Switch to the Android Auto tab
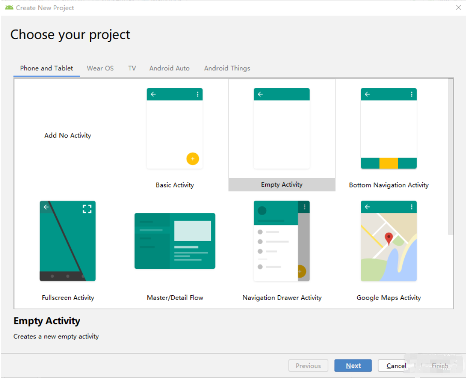466x378 pixels. click(x=169, y=68)
